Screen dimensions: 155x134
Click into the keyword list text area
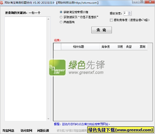pyautogui.click(x=26, y=69)
